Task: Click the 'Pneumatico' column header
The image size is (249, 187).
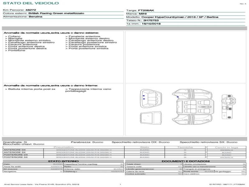Action: click(64, 147)
